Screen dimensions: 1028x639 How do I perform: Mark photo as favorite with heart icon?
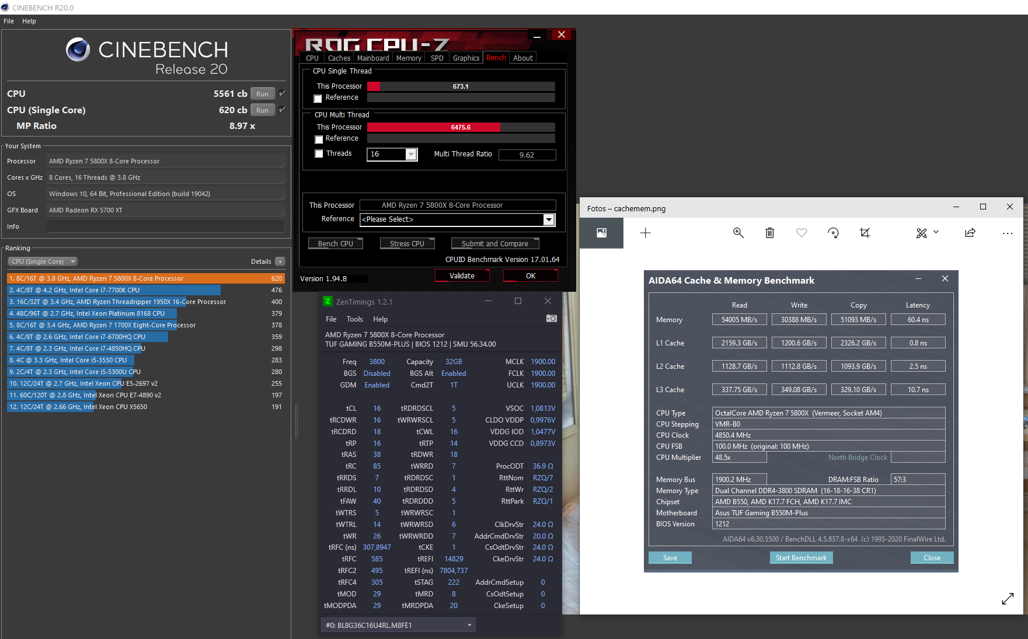click(802, 233)
